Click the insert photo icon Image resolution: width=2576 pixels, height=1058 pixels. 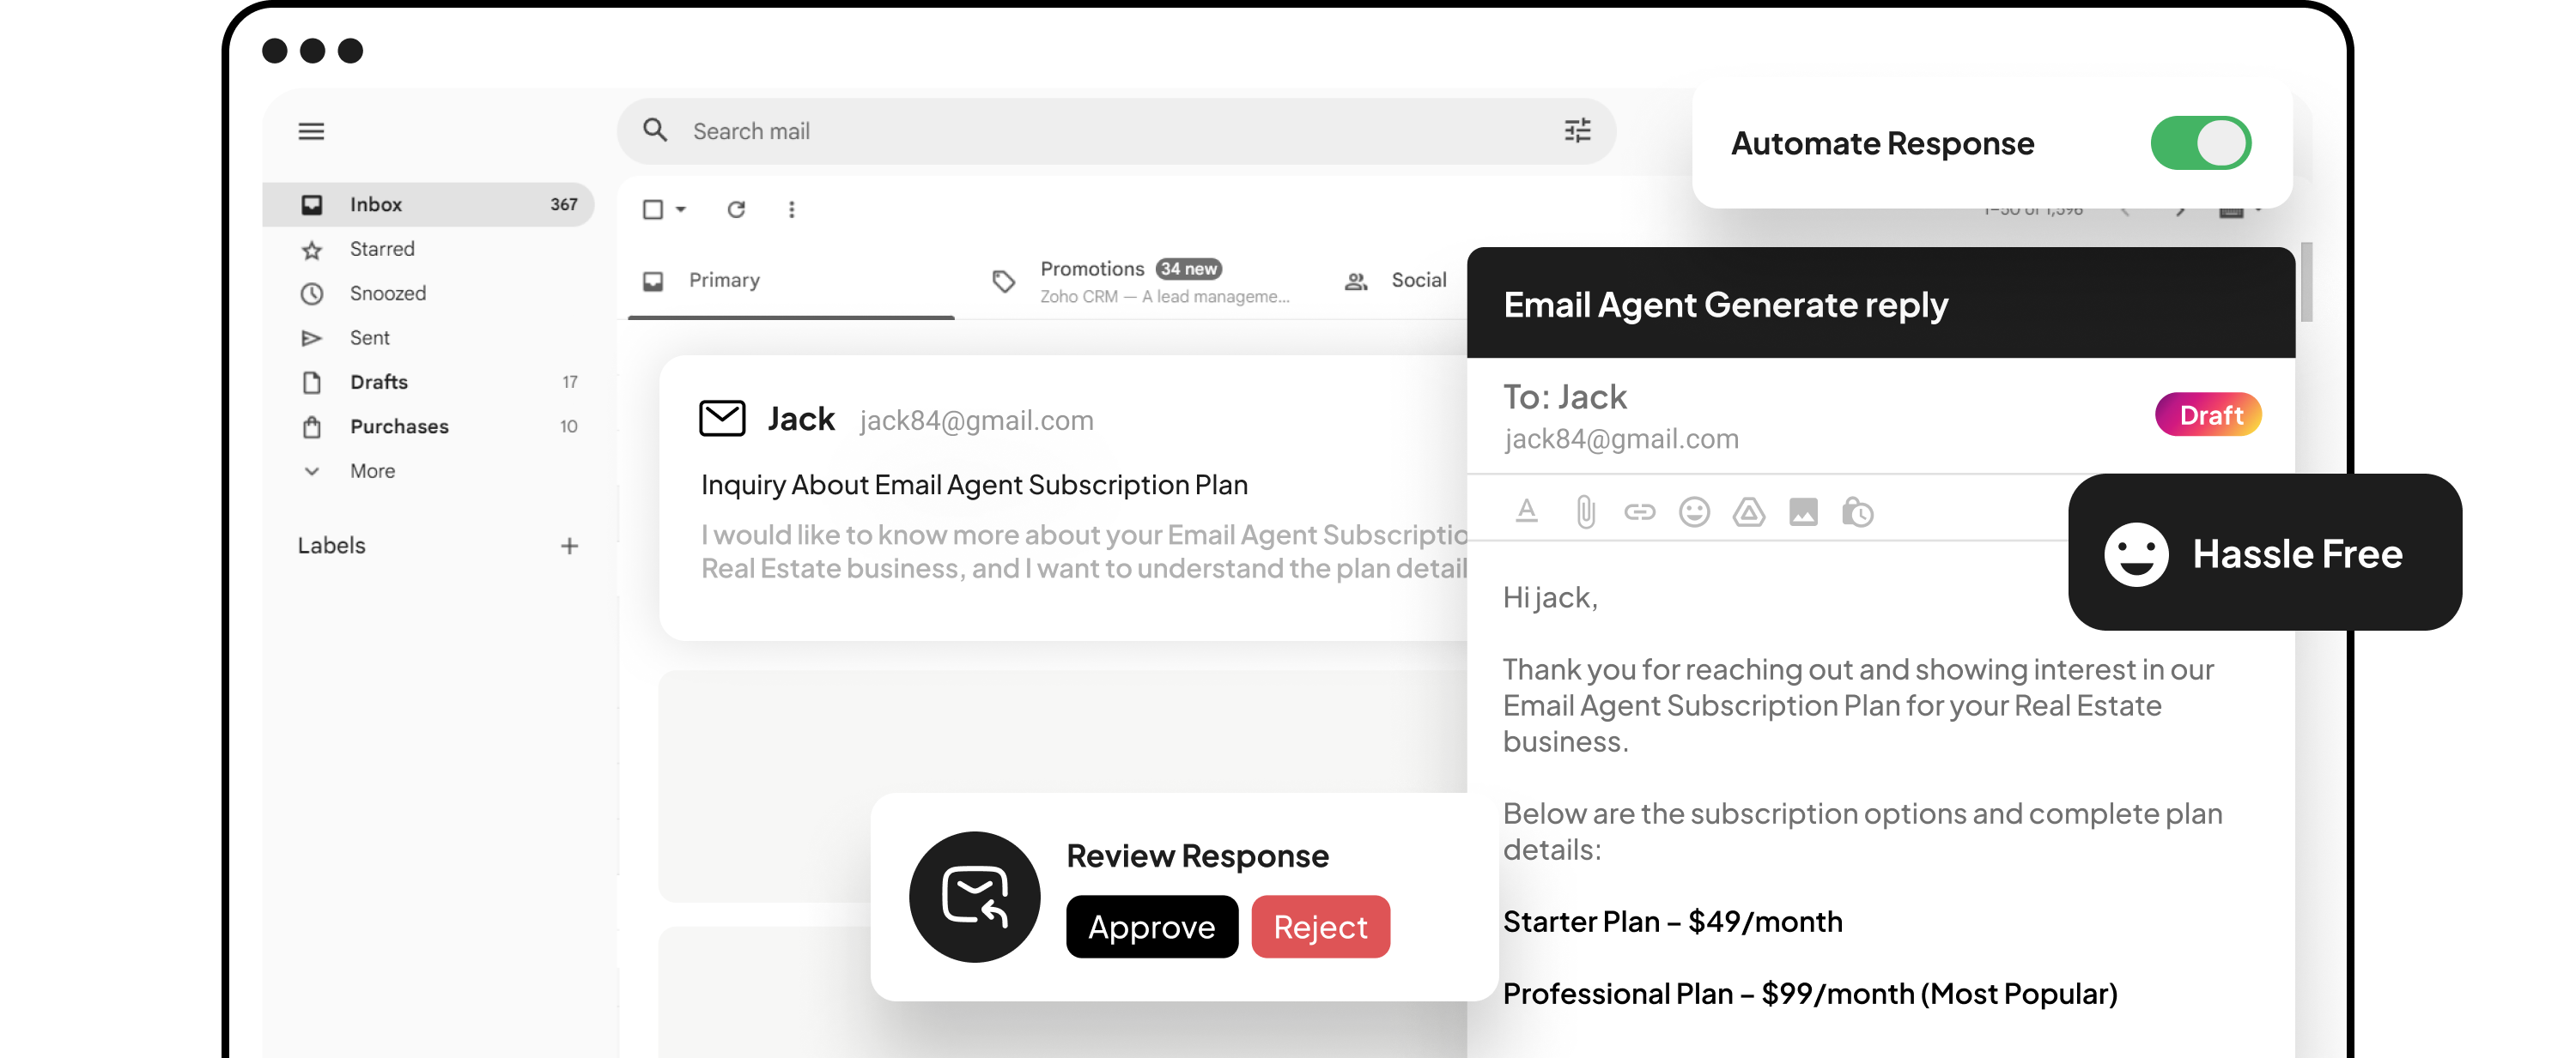click(1803, 512)
